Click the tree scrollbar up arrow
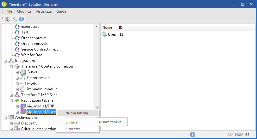257x139 pixels. (96, 27)
